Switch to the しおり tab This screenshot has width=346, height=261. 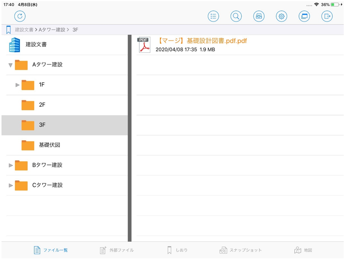point(177,250)
